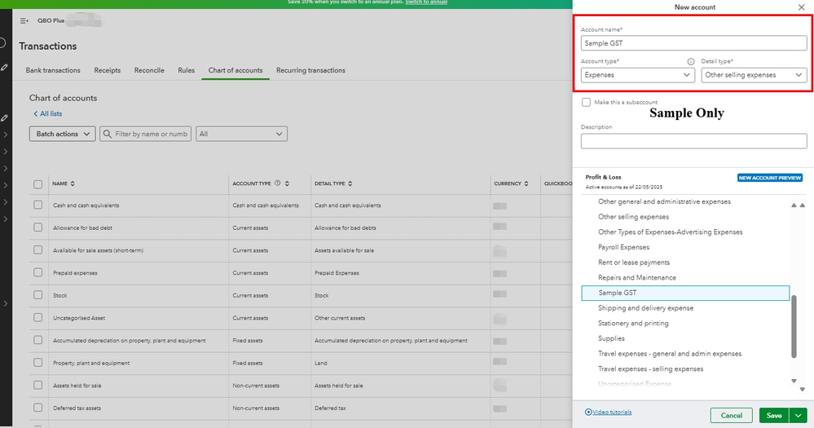Sort by ACCOUNT TYPE column arrows

(287, 183)
